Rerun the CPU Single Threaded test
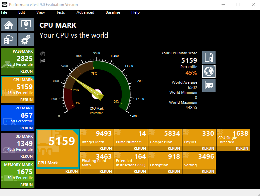260x196 pixels. point(233,148)
